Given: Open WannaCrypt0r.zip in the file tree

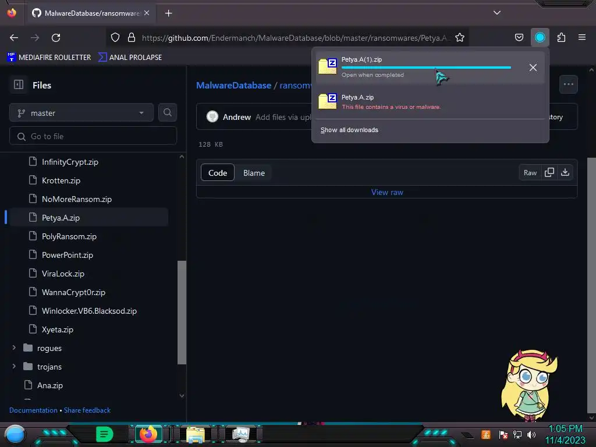Looking at the screenshot, I should 73,292.
